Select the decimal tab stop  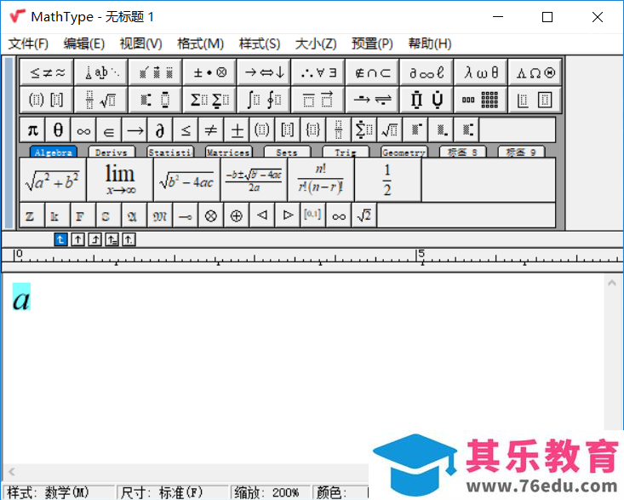[129, 239]
